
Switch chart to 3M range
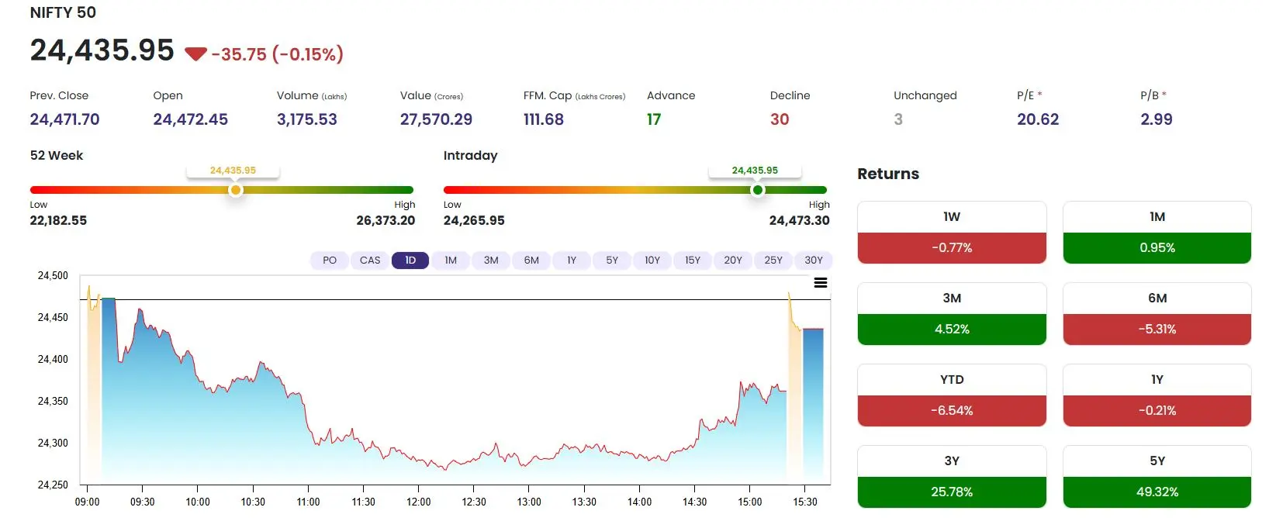point(491,261)
